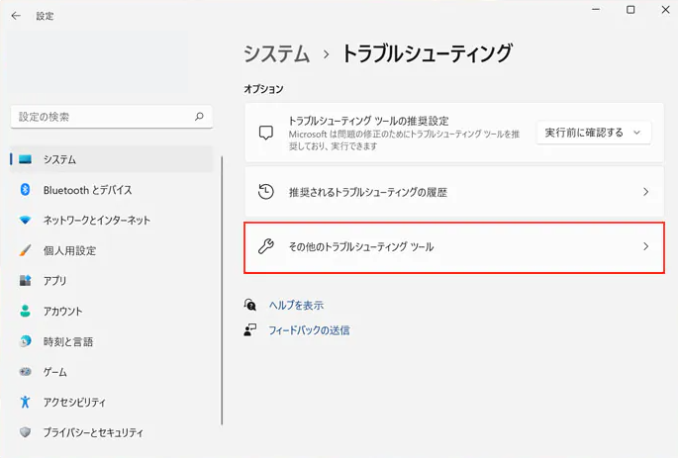Click the wrench troubleshooter icon
Viewport: 678px width, 458px height.
[265, 246]
